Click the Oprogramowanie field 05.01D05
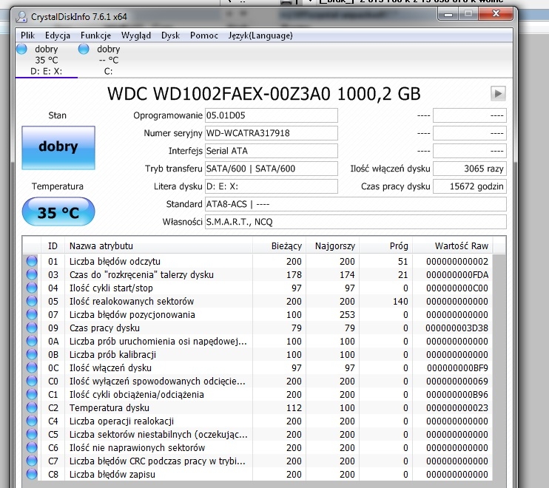 point(272,115)
